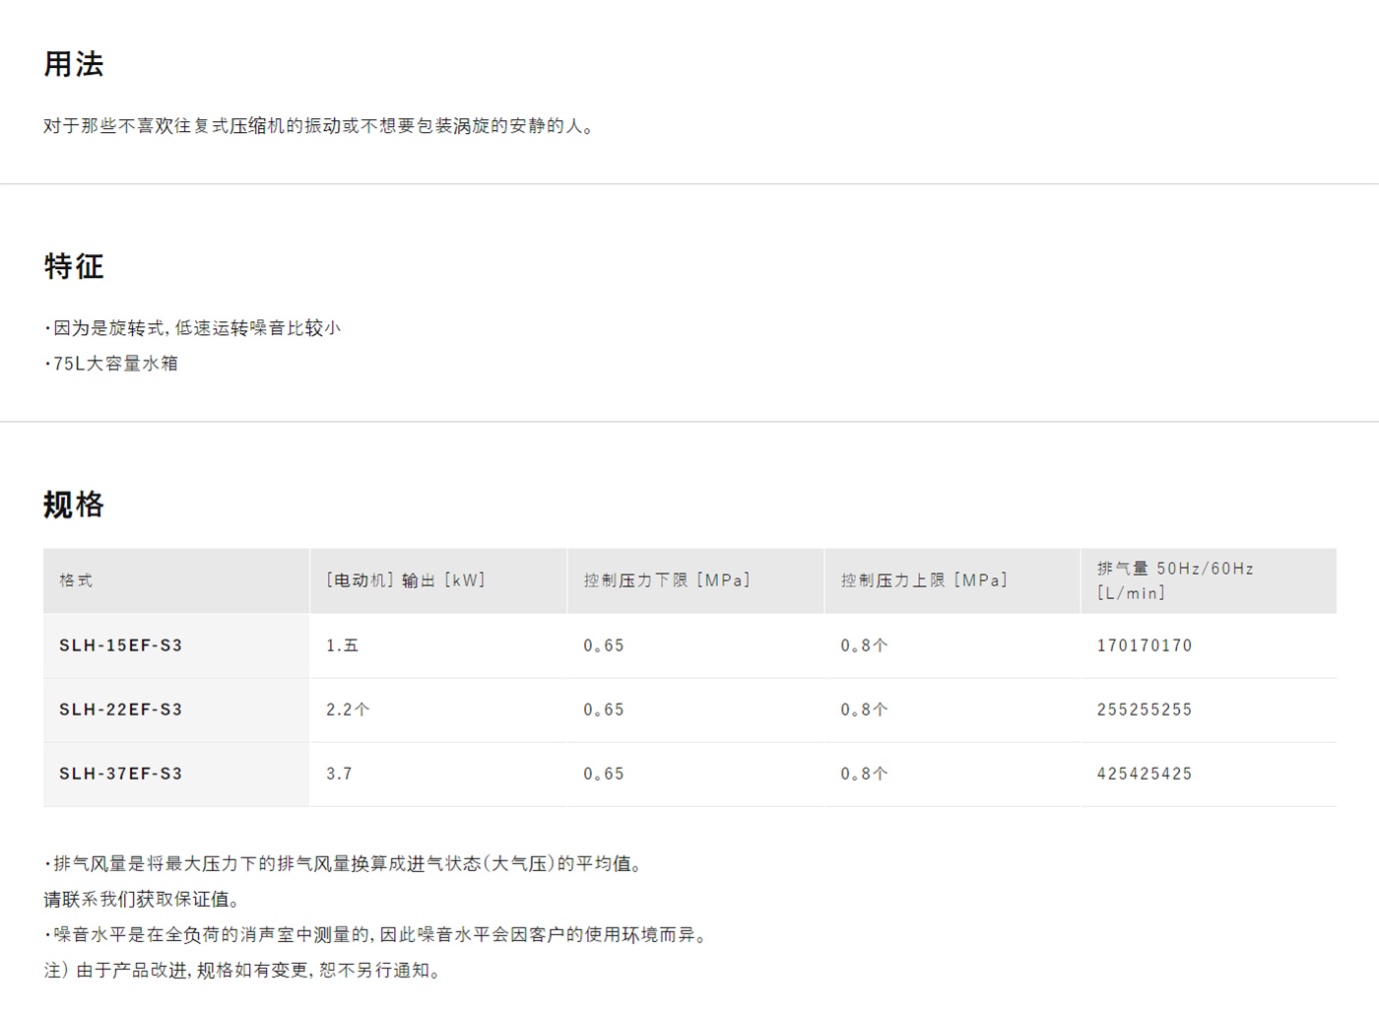Click the [电动机] 输出 [kW] column header

[406, 580]
